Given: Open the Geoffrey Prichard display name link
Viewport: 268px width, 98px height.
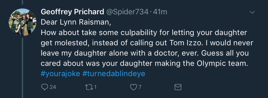Looking at the screenshot, I should click(72, 12).
